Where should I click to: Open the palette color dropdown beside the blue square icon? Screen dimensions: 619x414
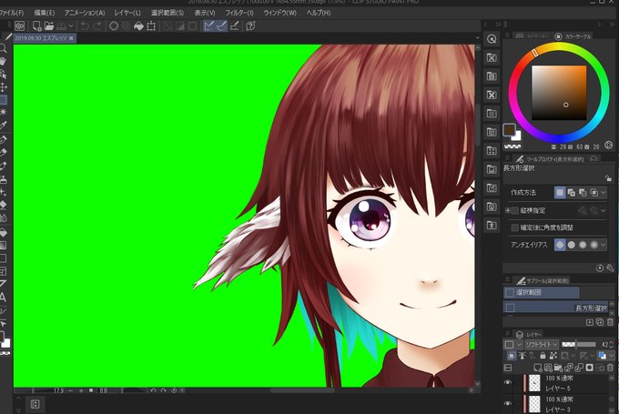pyautogui.click(x=612, y=356)
